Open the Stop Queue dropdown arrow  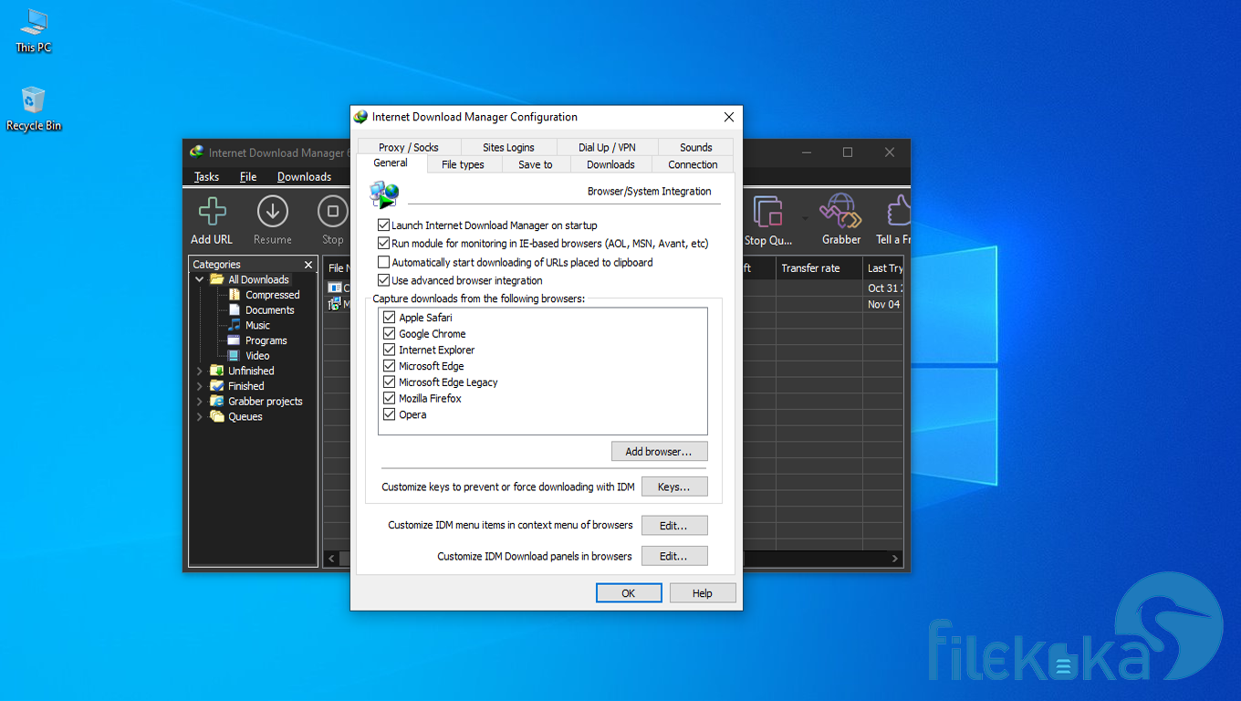(x=805, y=218)
